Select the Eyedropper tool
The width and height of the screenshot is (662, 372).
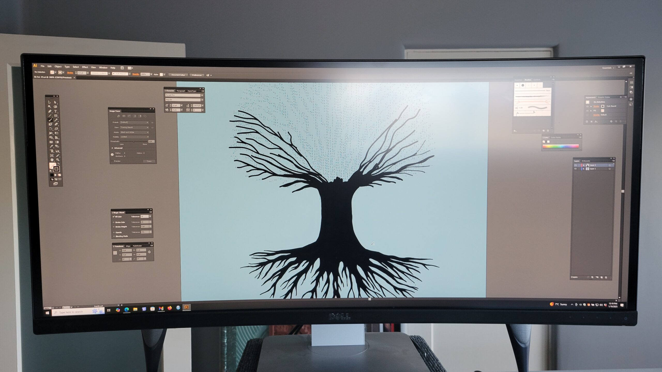coord(51,146)
